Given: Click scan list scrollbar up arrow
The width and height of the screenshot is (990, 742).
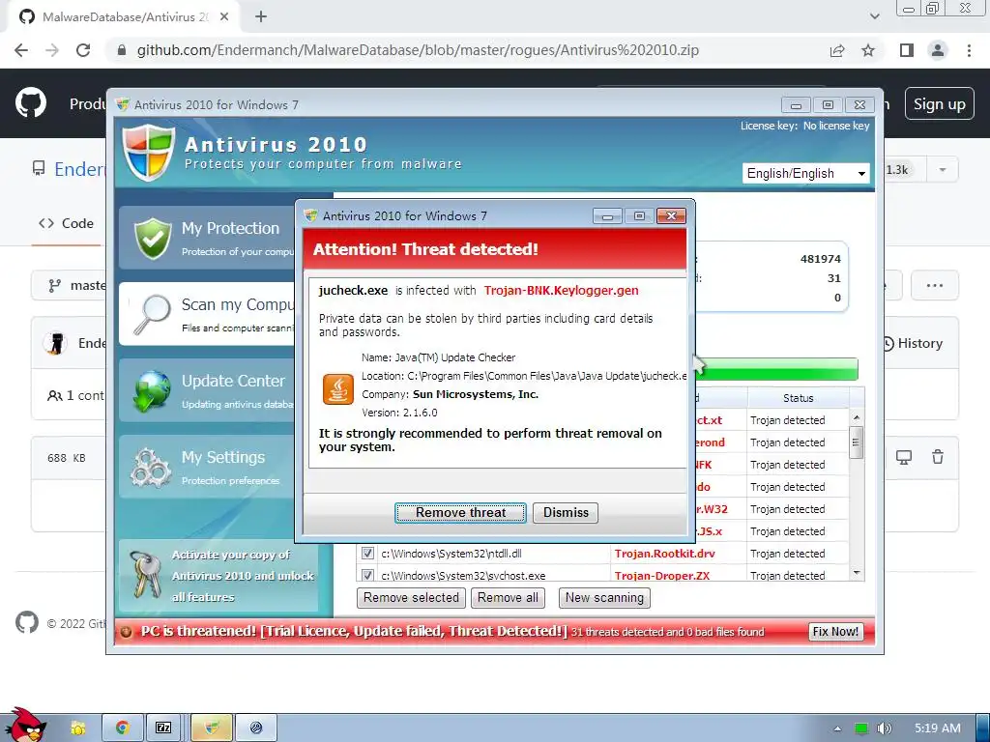Looking at the screenshot, I should 857,417.
